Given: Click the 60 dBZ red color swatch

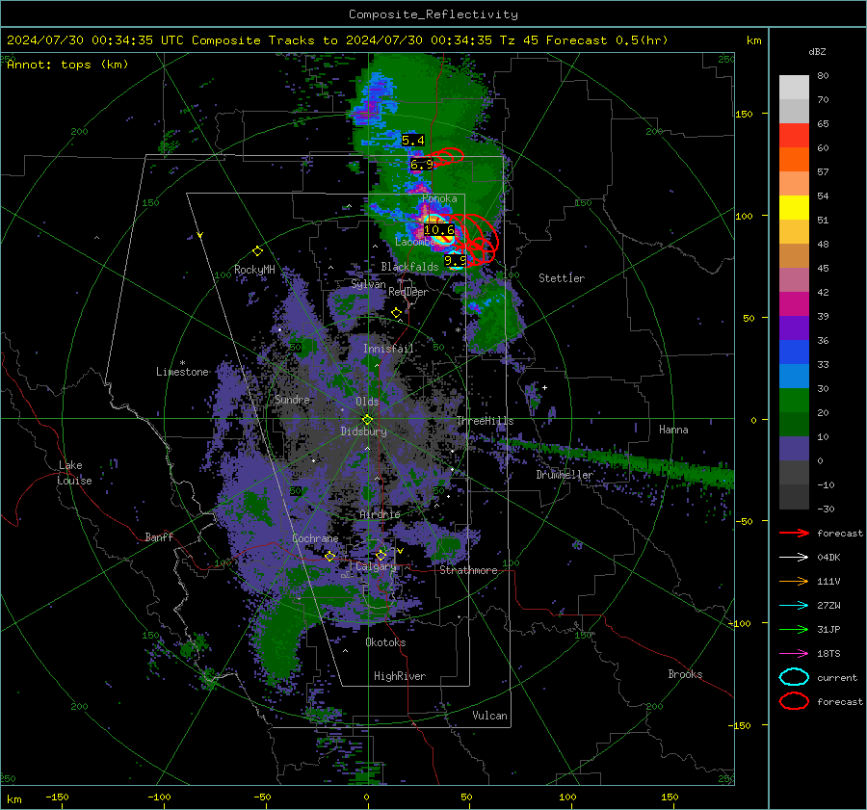Looking at the screenshot, I should tap(794, 136).
